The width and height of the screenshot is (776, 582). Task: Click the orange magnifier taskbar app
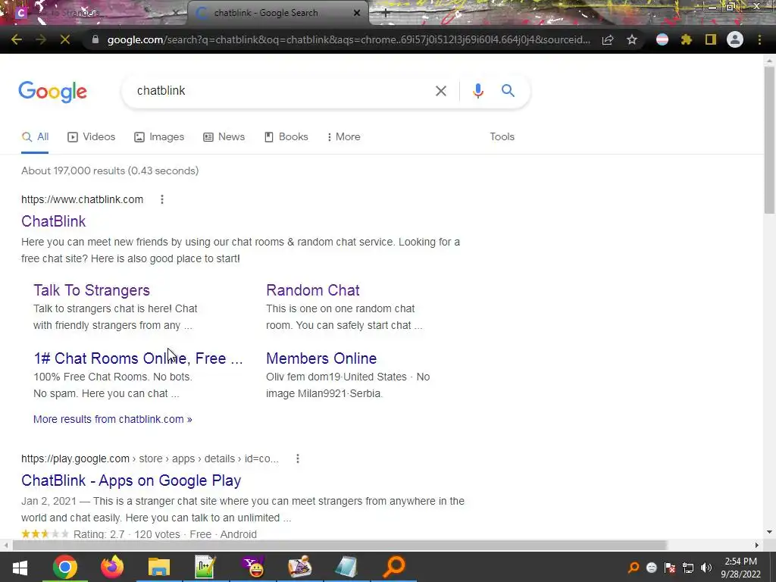pyautogui.click(x=394, y=567)
